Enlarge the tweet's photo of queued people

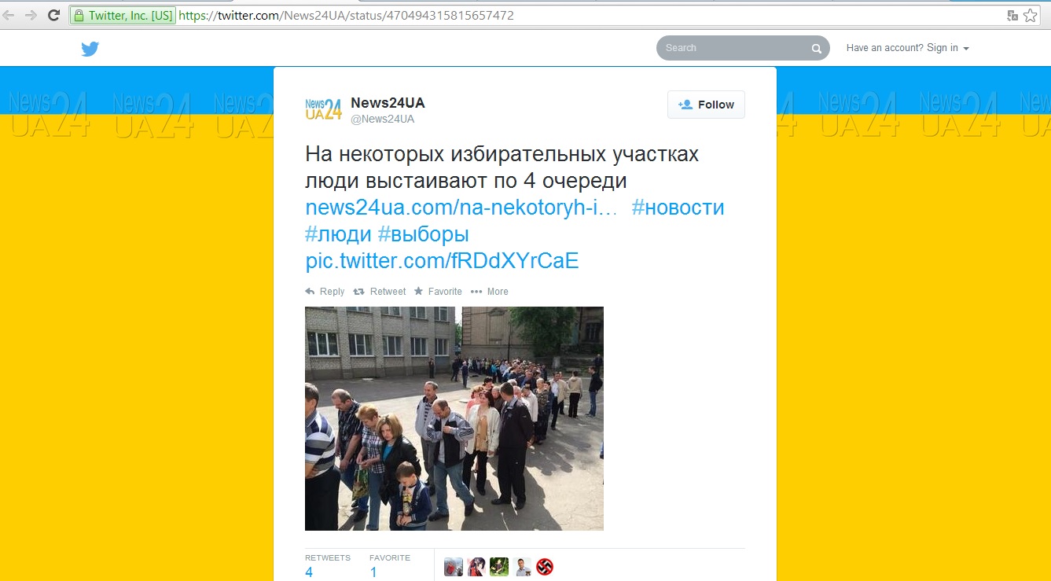click(454, 418)
